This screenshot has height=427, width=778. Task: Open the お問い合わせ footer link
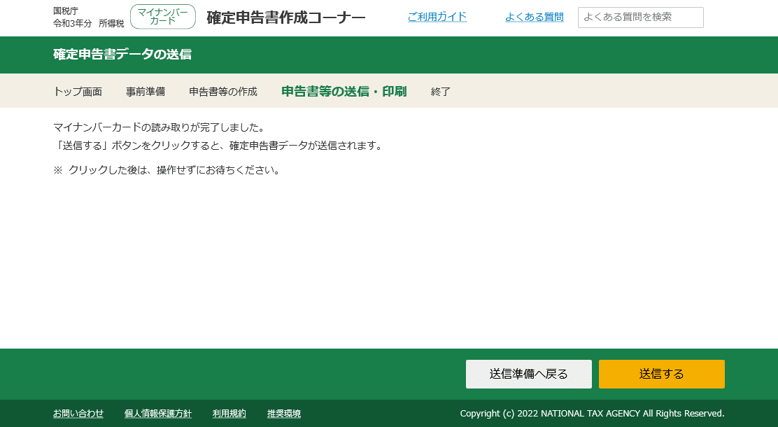click(x=78, y=414)
